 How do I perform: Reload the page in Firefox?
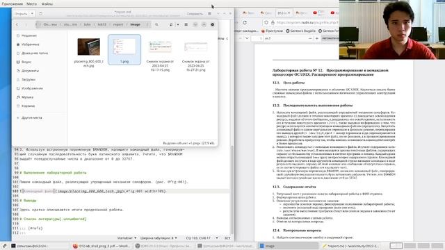point(245,22)
